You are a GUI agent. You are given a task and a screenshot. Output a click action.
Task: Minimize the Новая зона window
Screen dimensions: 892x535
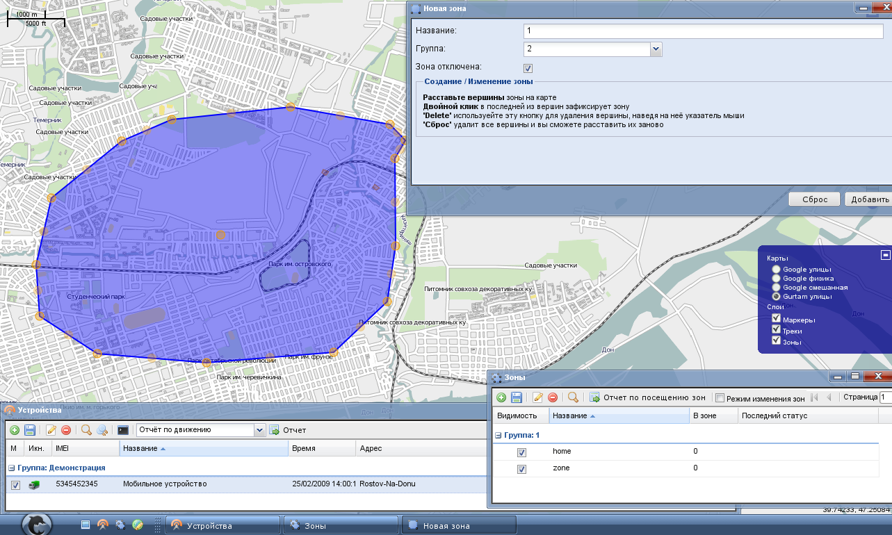(x=863, y=9)
